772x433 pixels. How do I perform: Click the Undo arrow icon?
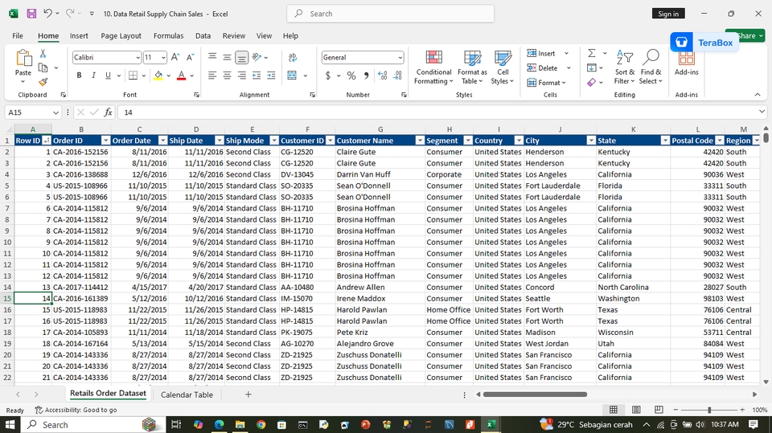[x=47, y=14]
